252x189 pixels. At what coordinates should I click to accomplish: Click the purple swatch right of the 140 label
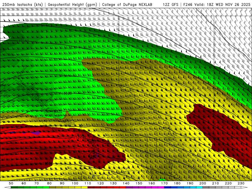click(x=129, y=187)
